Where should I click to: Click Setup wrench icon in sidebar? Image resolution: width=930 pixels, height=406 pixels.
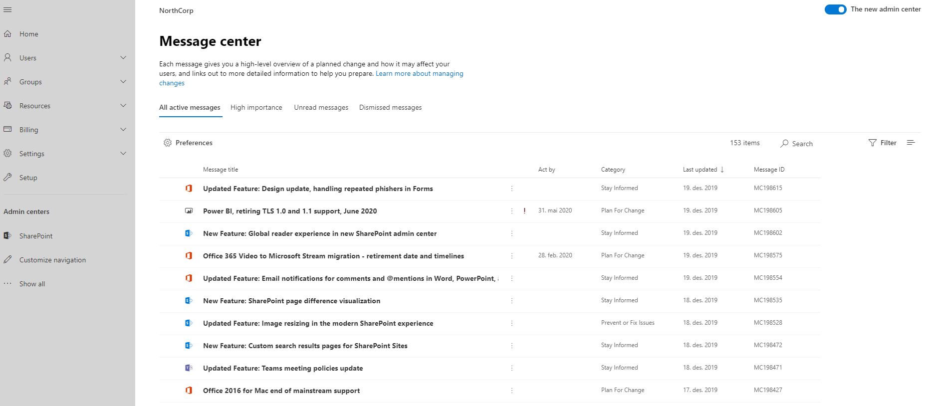pyautogui.click(x=7, y=178)
